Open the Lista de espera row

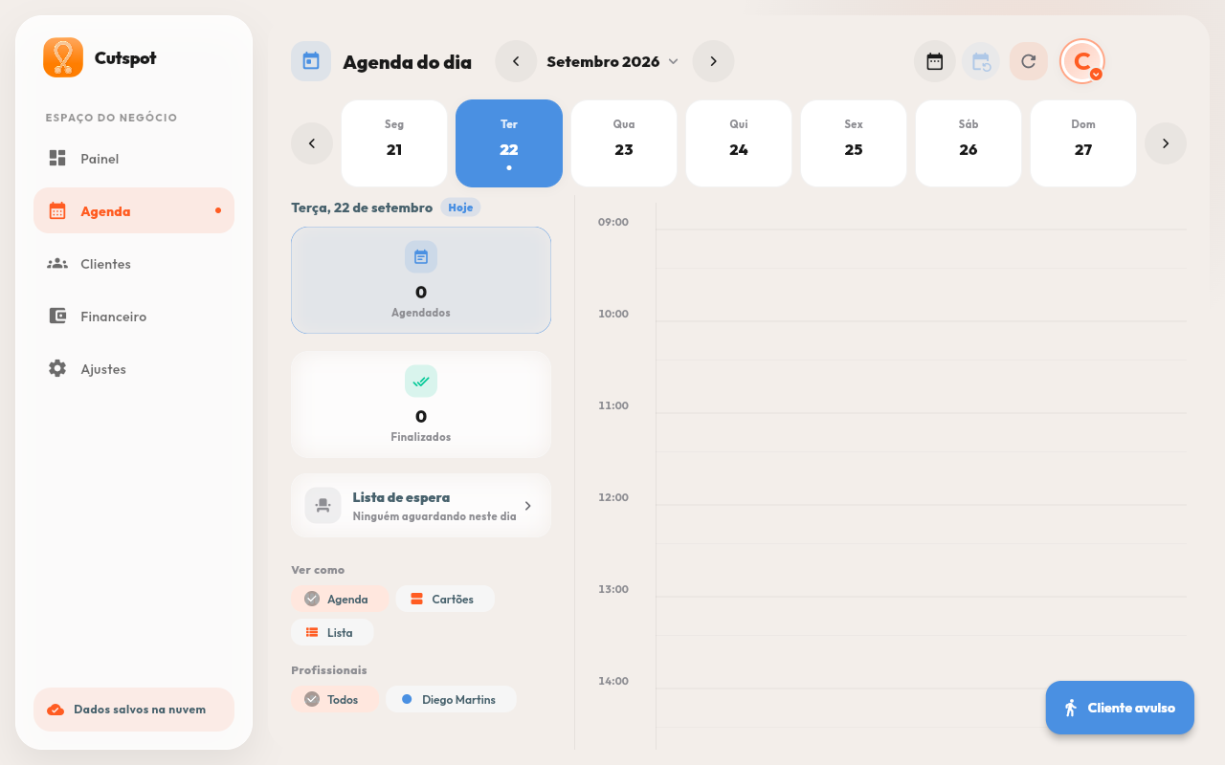421,505
